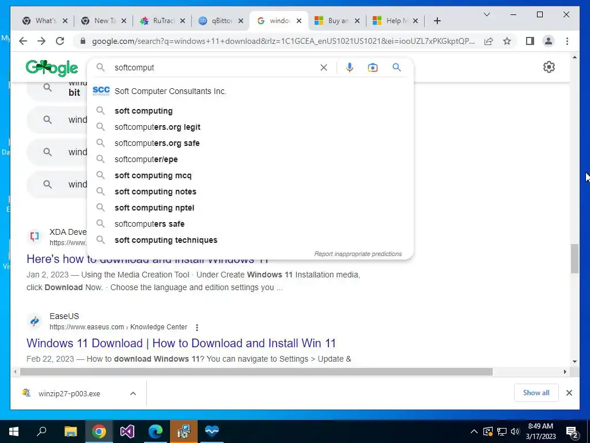The width and height of the screenshot is (590, 443).
Task: Bookmark this page with the star
Action: pos(507,41)
